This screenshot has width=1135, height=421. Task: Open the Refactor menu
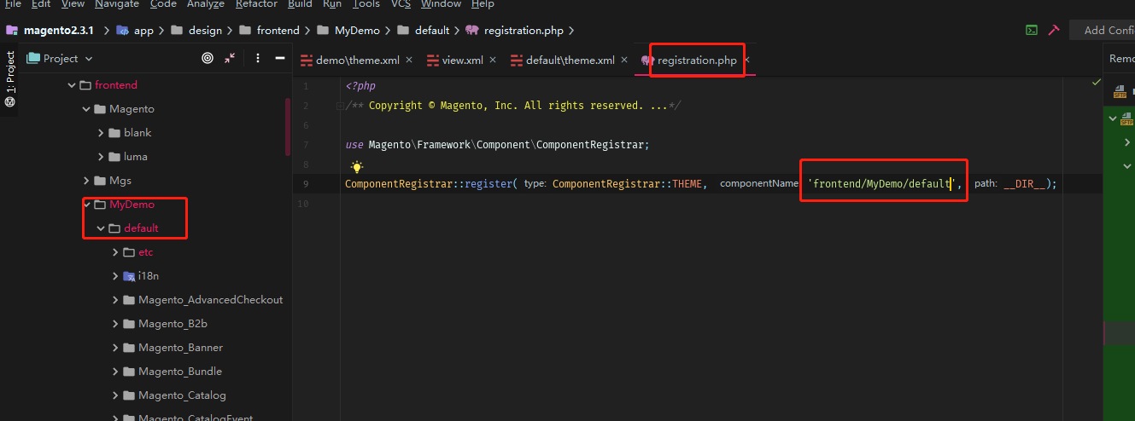[256, 4]
